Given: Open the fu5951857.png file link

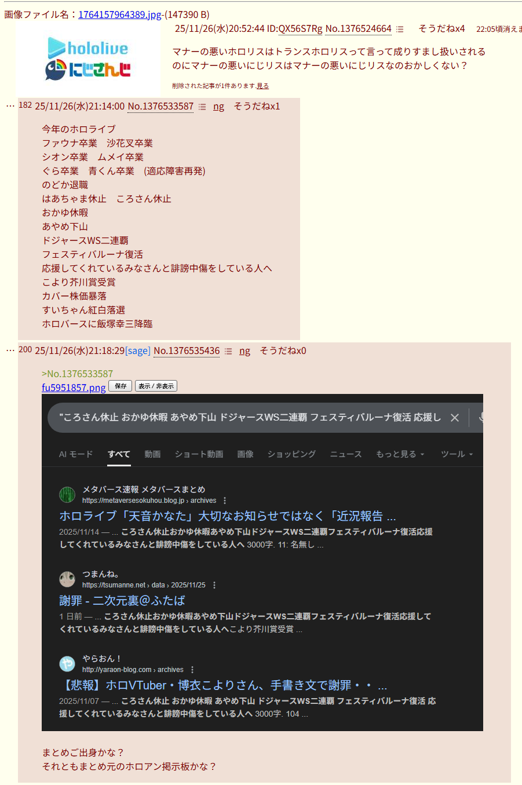Looking at the screenshot, I should coord(74,388).
